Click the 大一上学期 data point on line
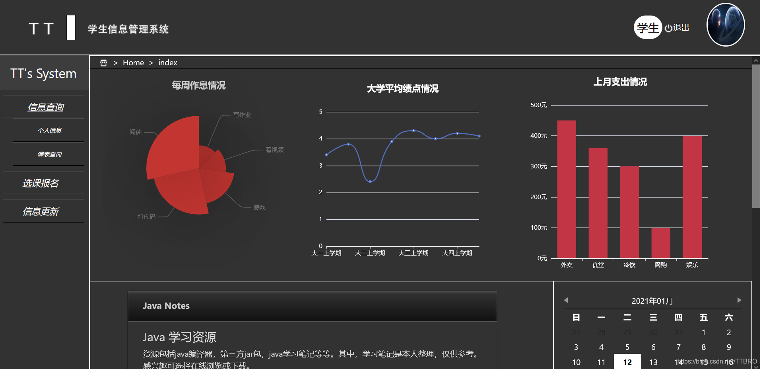 [x=326, y=155]
